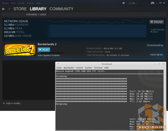Click time initiated value "12:51"
The height and width of the screenshot is (131, 168).
(x=108, y=52)
